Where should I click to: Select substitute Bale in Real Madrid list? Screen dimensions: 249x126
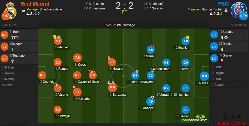[x=19, y=35]
